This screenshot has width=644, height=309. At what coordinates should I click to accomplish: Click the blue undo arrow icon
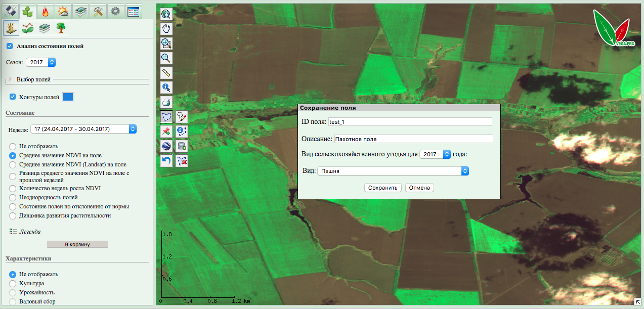click(166, 161)
